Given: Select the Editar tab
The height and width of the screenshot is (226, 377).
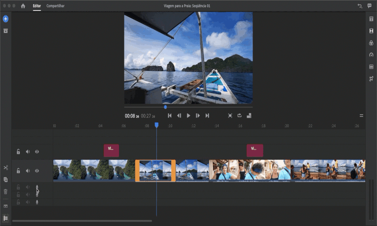Looking at the screenshot, I should pyautogui.click(x=37, y=6).
